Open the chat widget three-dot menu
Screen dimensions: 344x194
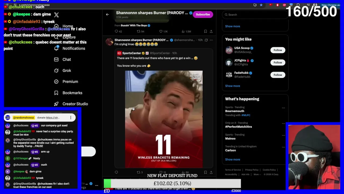coord(71,118)
